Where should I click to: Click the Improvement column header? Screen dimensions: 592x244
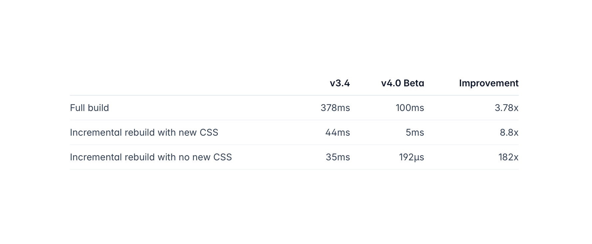tap(488, 83)
